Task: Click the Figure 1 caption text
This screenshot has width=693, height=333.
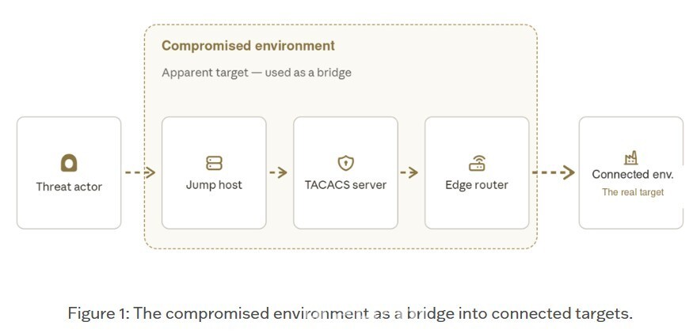Action: tap(350, 313)
